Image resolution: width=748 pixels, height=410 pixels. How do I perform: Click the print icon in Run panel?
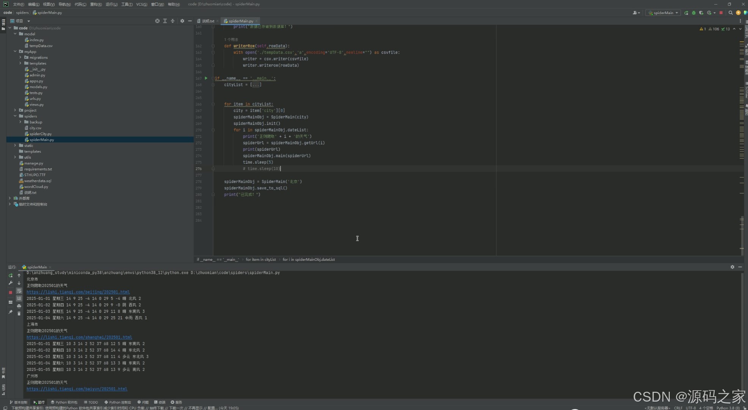tap(19, 306)
